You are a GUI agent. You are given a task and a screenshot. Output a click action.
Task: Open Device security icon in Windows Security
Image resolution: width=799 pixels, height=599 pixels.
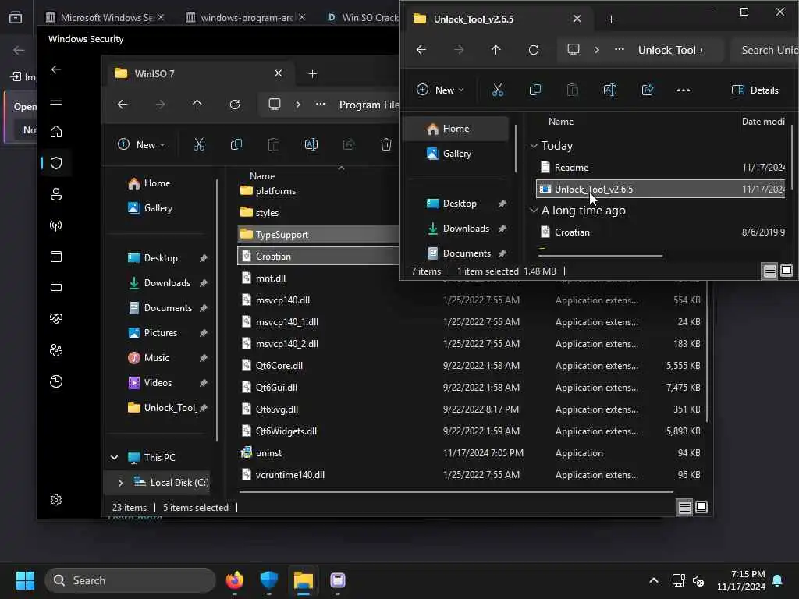56,288
